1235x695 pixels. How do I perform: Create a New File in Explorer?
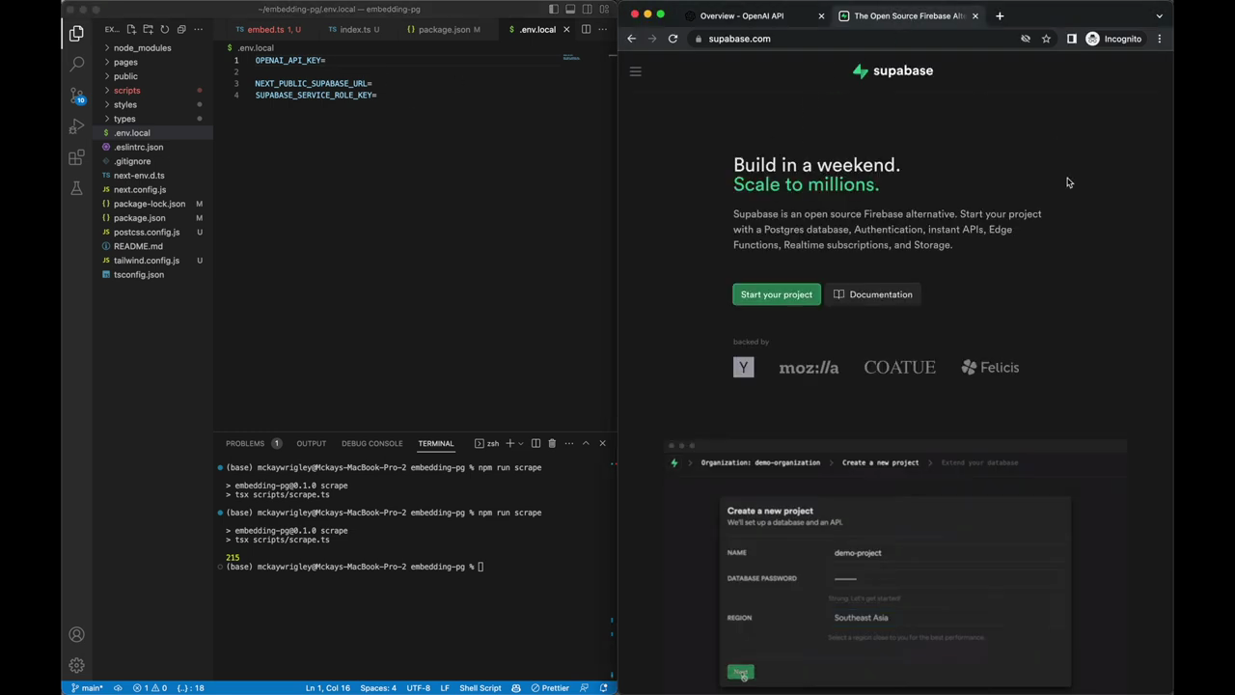(131, 29)
